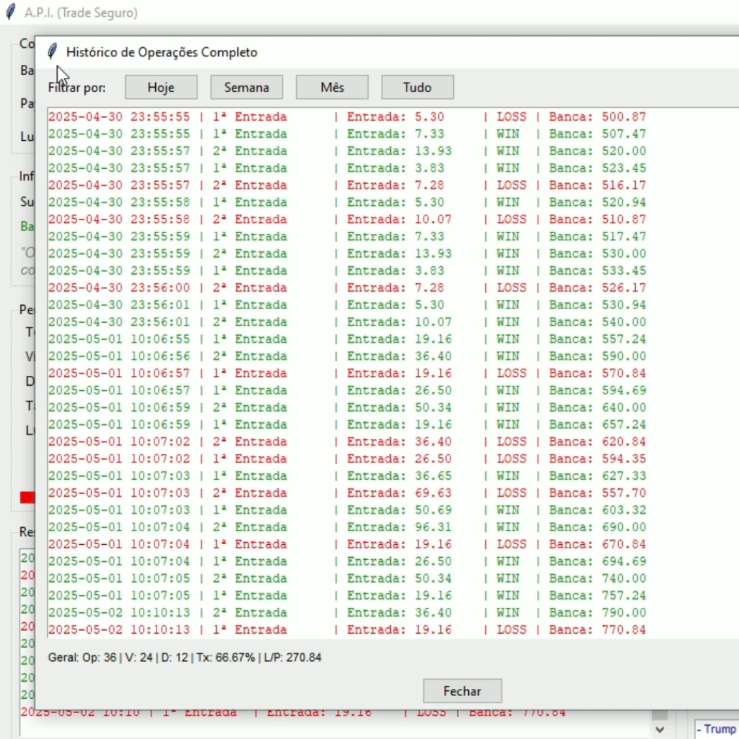Screen dimensions: 739x739
Task: Select the row with Banca: 500.87
Action: click(x=347, y=117)
